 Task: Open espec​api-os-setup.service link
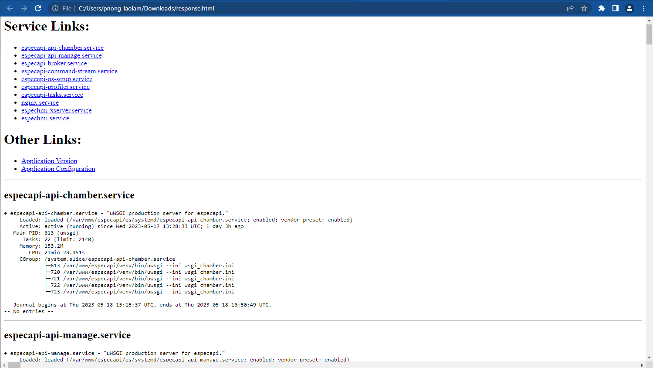point(57,79)
